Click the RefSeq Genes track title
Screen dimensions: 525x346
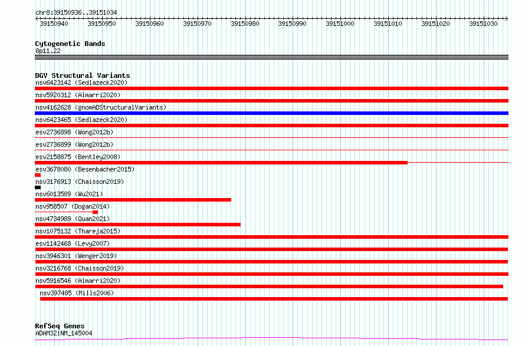click(x=60, y=326)
